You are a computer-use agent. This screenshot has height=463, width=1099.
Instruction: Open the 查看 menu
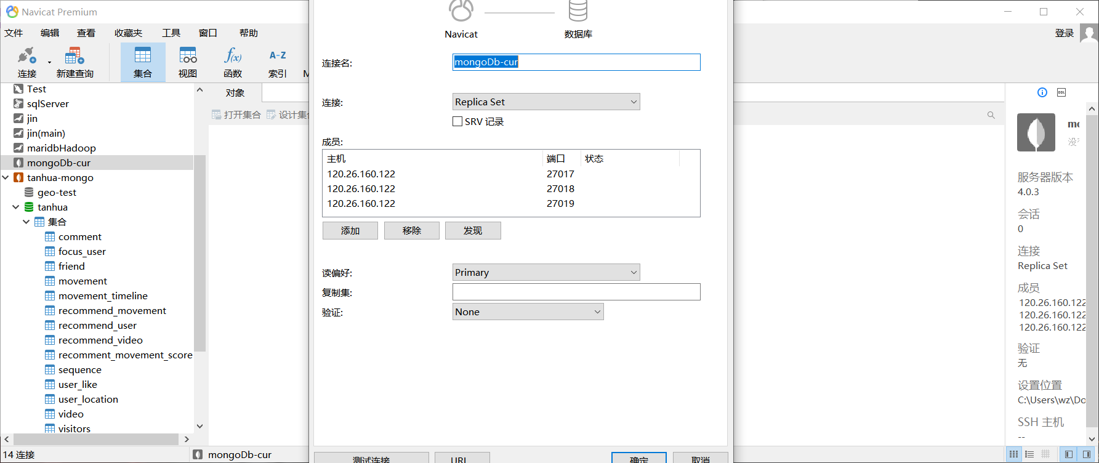[86, 33]
